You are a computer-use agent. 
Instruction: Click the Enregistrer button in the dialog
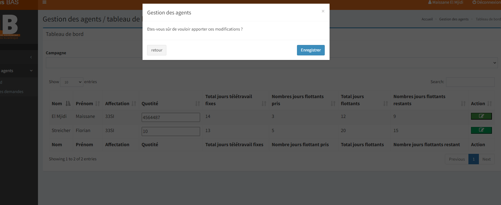tap(311, 50)
